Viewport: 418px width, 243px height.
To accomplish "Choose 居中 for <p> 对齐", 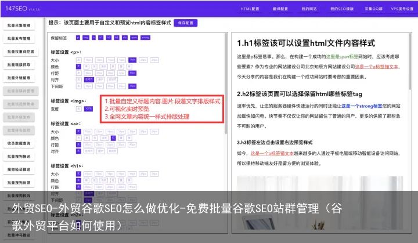I will 100,79.
